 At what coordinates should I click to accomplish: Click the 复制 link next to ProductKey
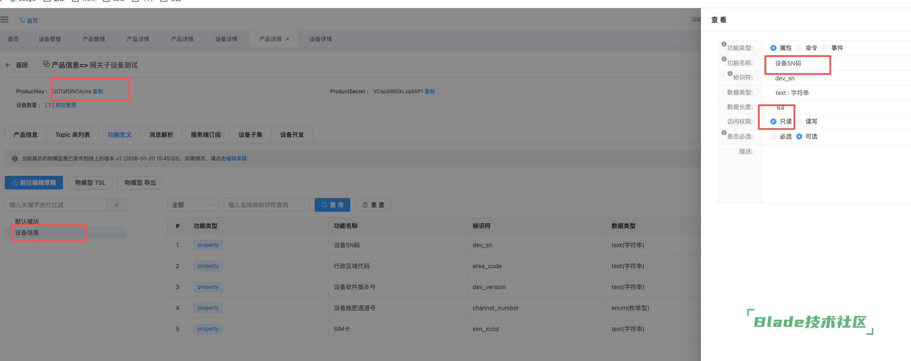click(98, 92)
